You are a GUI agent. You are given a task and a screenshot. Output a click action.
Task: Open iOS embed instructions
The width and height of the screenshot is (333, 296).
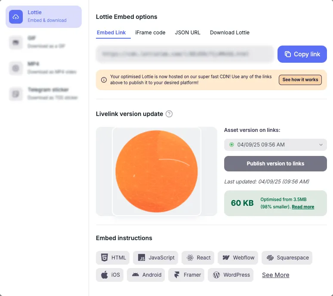pyautogui.click(x=110, y=275)
